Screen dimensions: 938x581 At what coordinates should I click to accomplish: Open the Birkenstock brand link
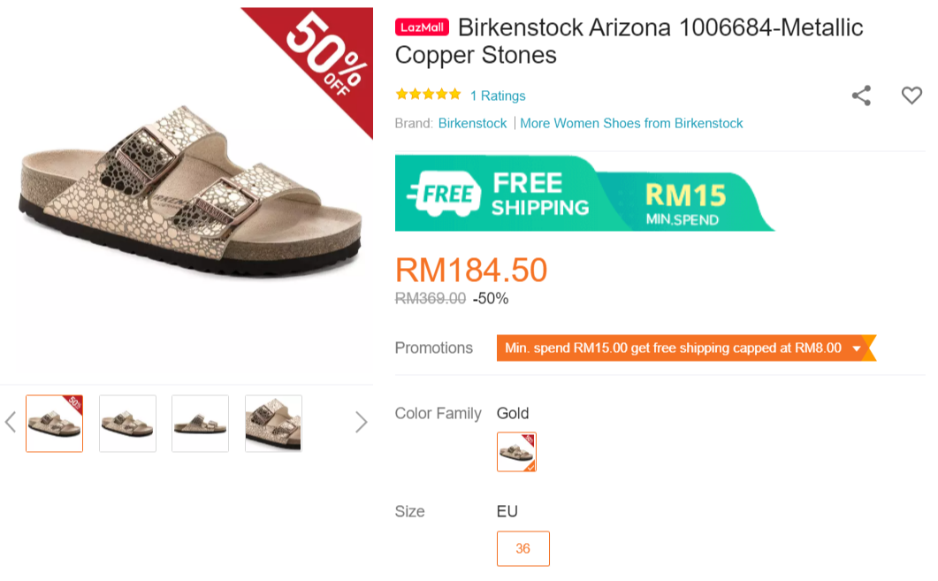pos(473,123)
